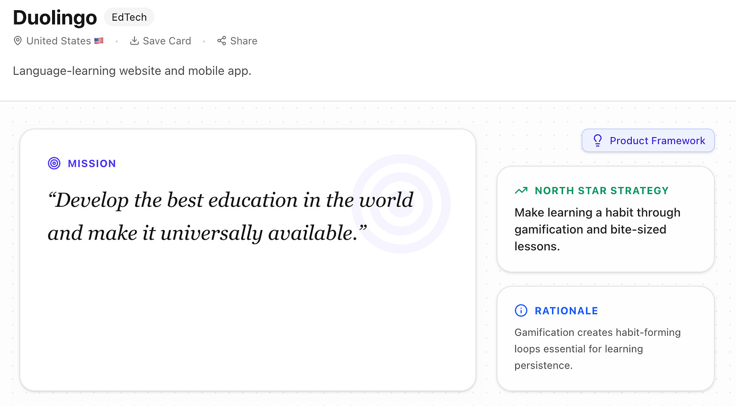
Task: Click the RATIONALE heading
Action: click(x=566, y=311)
